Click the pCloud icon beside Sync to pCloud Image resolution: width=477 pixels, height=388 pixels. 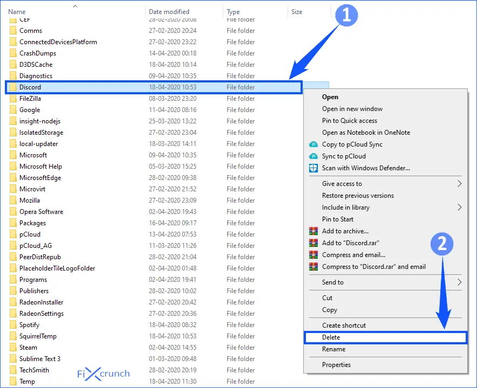(x=314, y=156)
